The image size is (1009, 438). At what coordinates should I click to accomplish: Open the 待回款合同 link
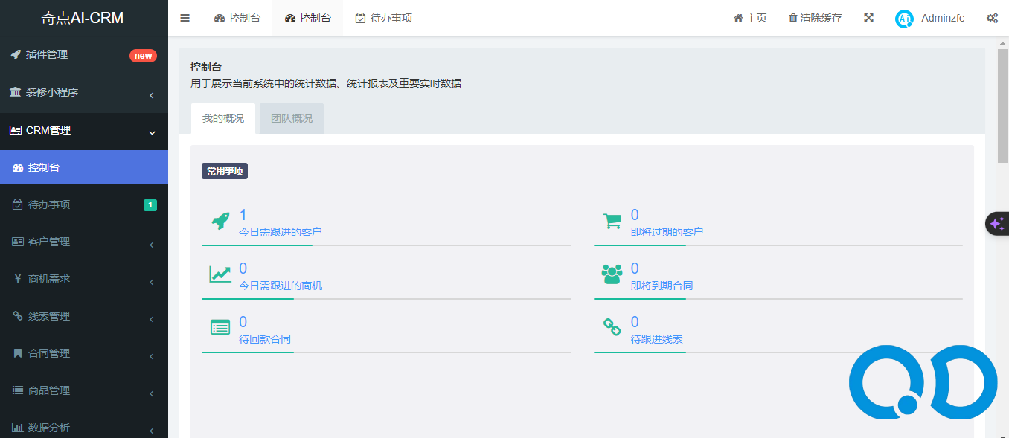[x=264, y=339]
